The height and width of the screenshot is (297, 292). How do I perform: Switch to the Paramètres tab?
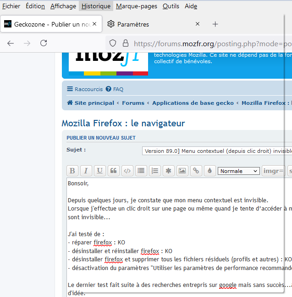click(x=154, y=24)
